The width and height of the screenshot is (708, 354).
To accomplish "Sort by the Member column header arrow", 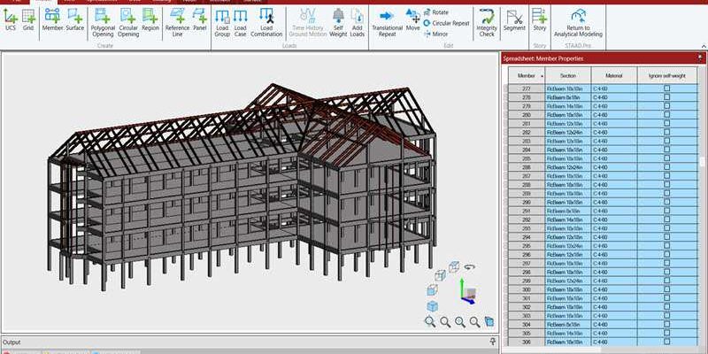I will click(541, 76).
